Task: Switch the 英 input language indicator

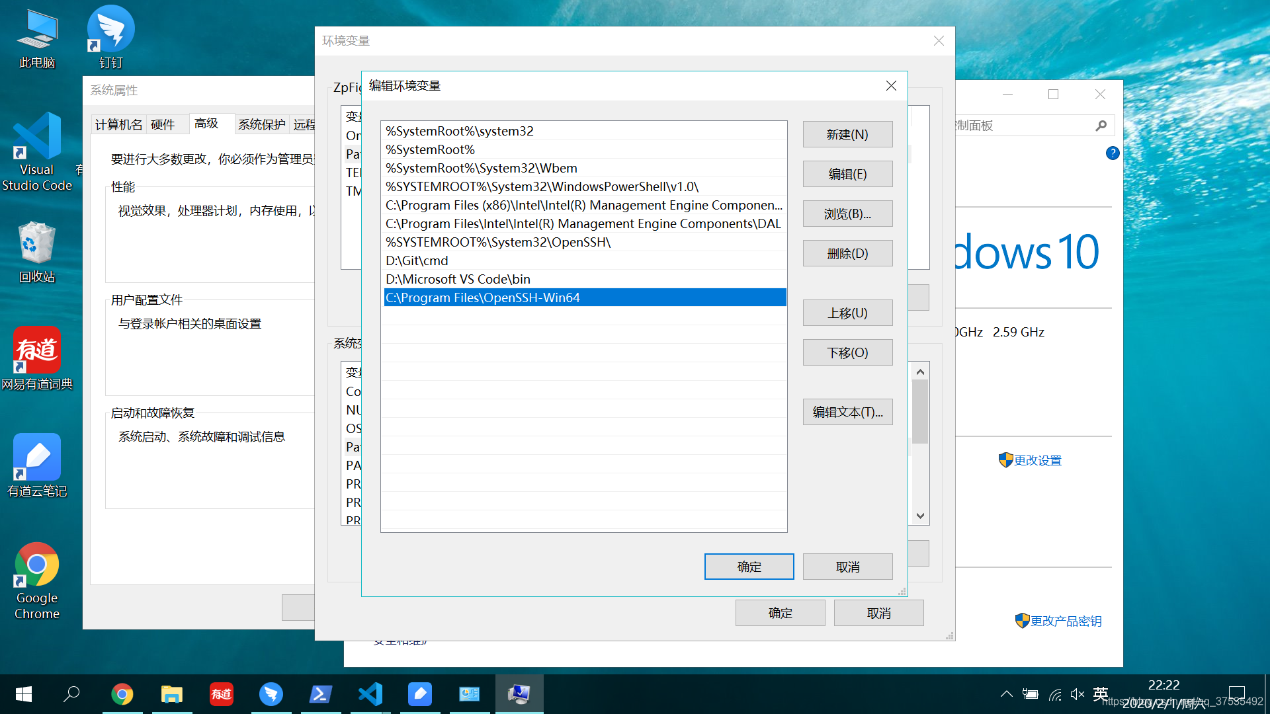Action: tap(1100, 694)
